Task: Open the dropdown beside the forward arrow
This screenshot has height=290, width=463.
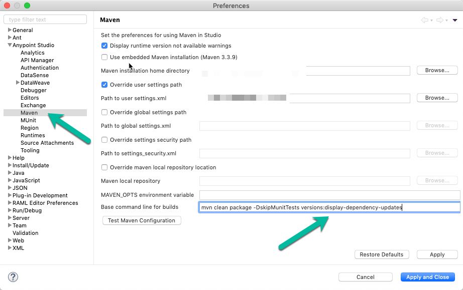Action: click(446, 21)
